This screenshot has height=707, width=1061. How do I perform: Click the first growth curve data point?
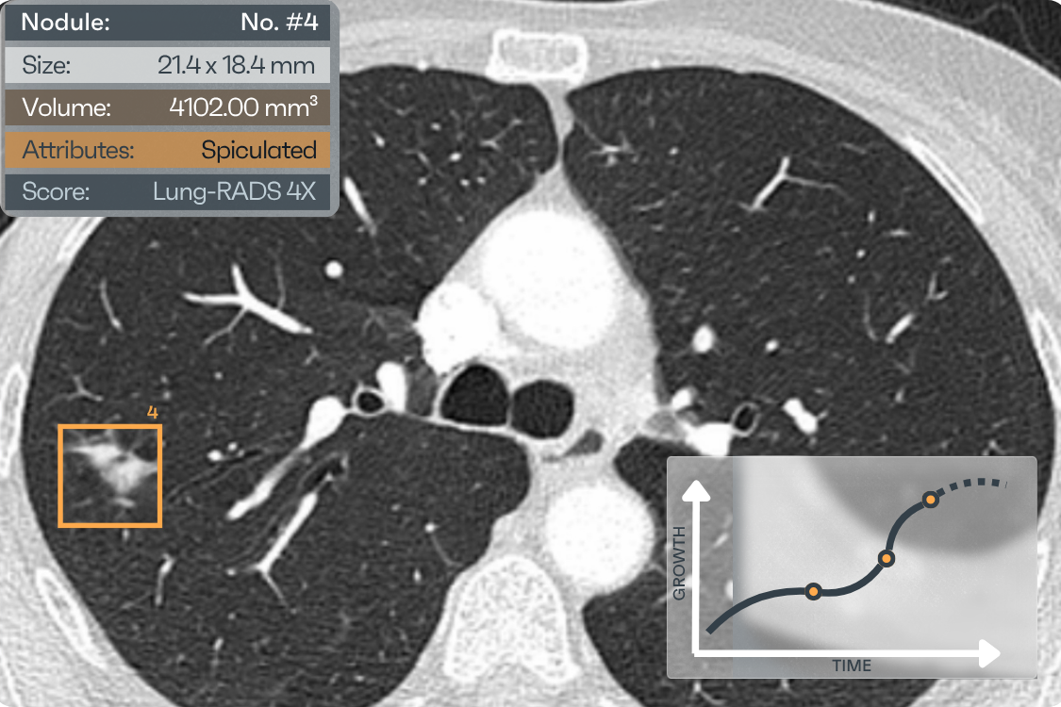coord(813,592)
